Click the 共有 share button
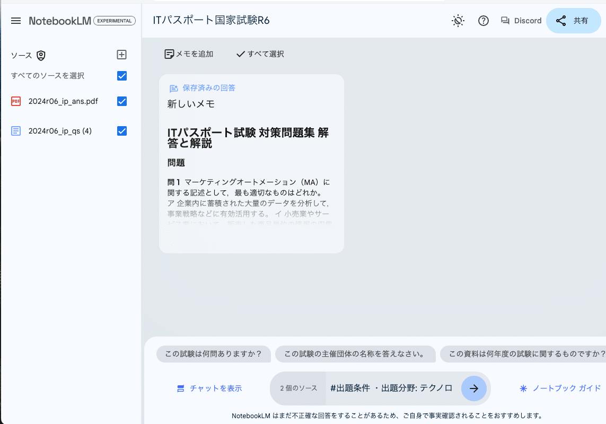This screenshot has width=606, height=424. (574, 21)
